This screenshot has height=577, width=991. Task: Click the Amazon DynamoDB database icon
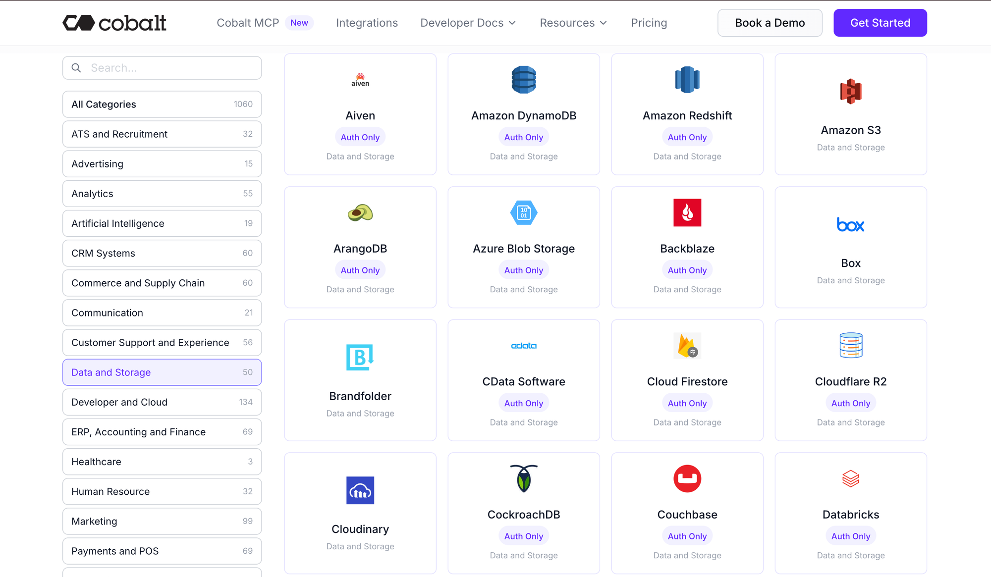coord(524,80)
